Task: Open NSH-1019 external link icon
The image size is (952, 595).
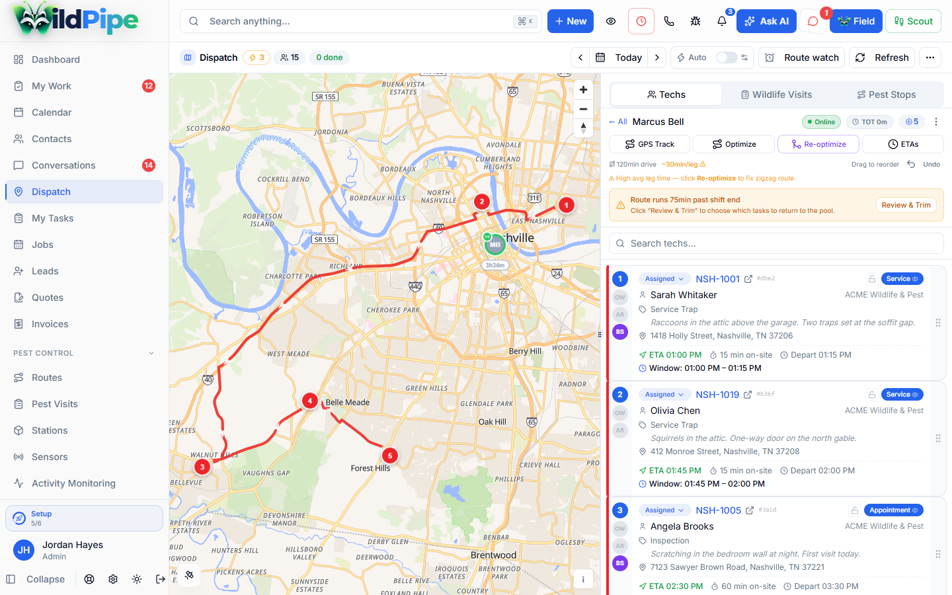Action: coord(748,395)
